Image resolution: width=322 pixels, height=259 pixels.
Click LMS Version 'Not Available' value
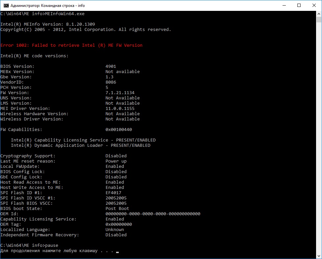[x=123, y=103]
